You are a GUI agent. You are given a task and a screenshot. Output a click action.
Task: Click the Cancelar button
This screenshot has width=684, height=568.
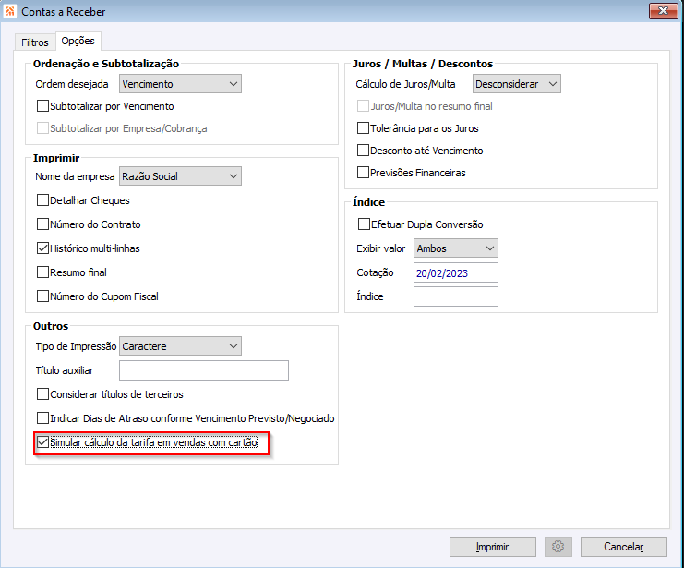coord(622,546)
